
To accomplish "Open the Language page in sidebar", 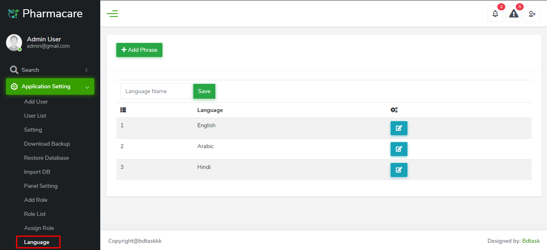I will [x=36, y=242].
